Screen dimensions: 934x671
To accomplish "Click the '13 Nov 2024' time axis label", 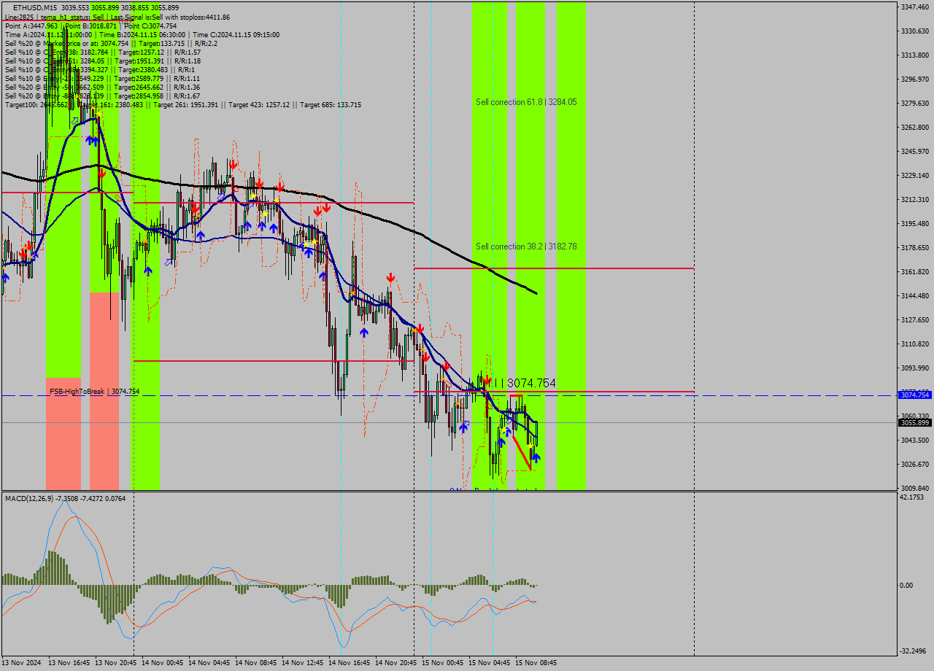I will click(x=22, y=663).
